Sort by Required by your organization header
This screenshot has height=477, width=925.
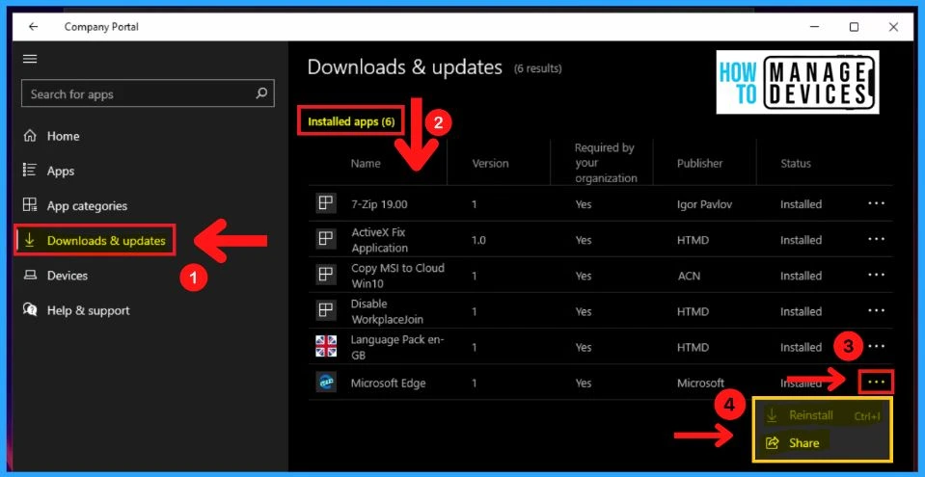(606, 163)
